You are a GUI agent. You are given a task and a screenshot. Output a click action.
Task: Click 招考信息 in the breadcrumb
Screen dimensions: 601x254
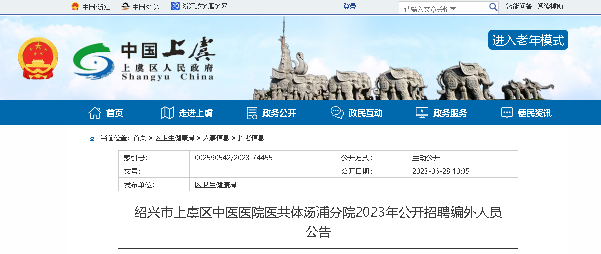tap(251, 138)
